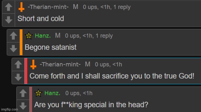Image resolution: width=201 pixels, height=112 pixels.
Task: Open -Therian-mint- profile in top comment
Action: point(48,7)
